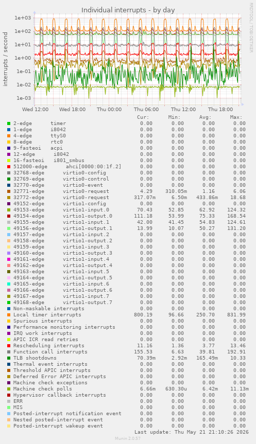Click the green TLB shootdowns swatch
This screenshot has height=444, width=256.
[x=9, y=358]
